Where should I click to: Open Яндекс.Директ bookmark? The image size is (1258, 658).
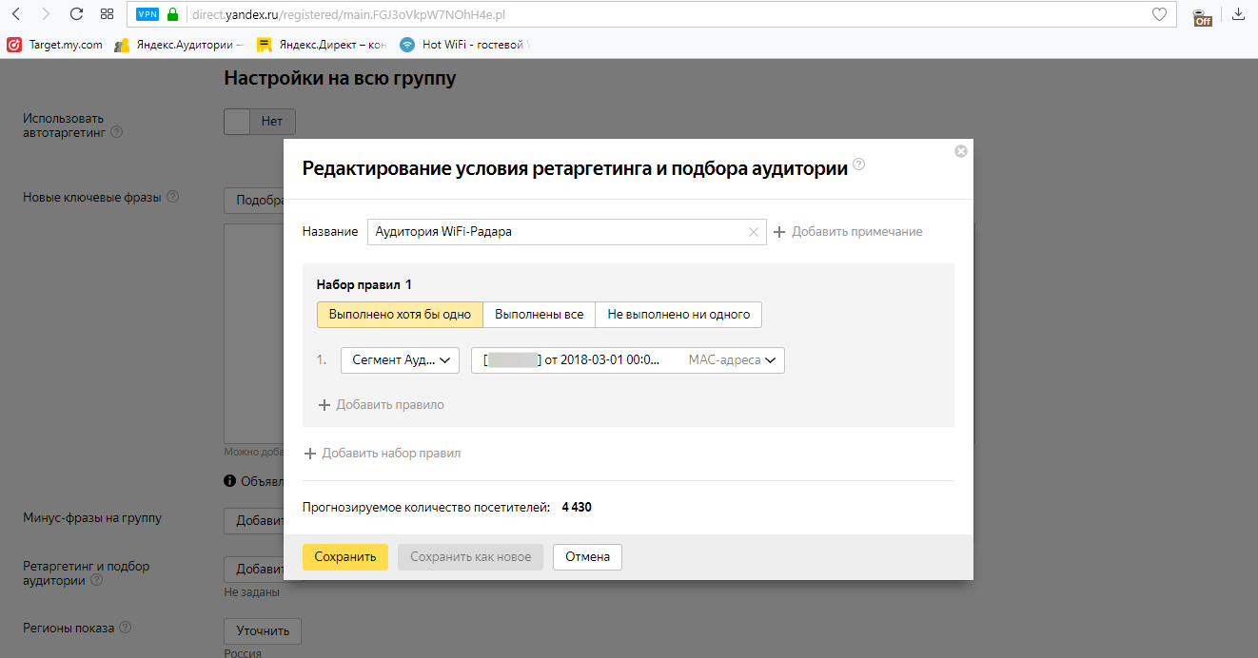pyautogui.click(x=322, y=45)
